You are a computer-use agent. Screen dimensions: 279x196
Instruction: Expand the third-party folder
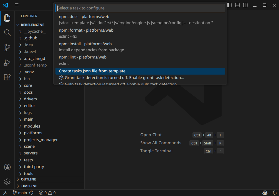click(x=49, y=167)
